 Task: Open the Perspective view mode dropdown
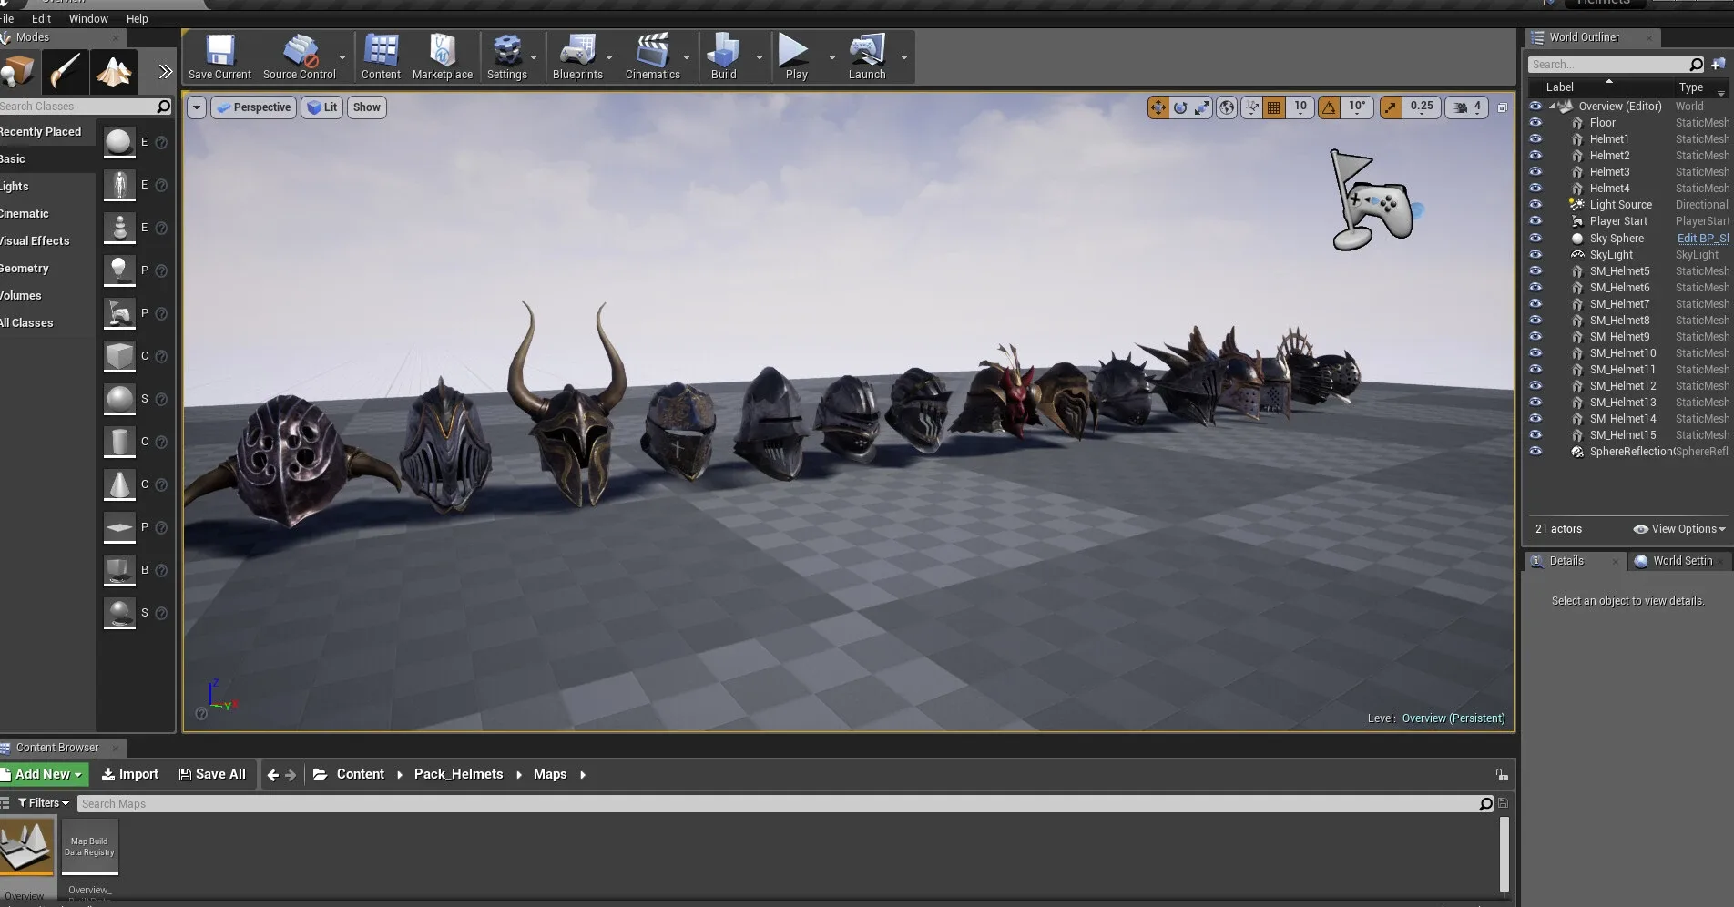tap(254, 107)
